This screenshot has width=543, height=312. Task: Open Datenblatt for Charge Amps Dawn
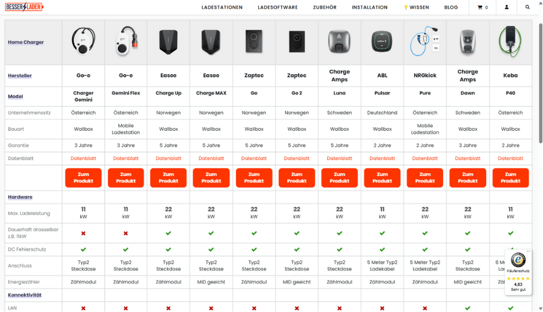tap(467, 159)
